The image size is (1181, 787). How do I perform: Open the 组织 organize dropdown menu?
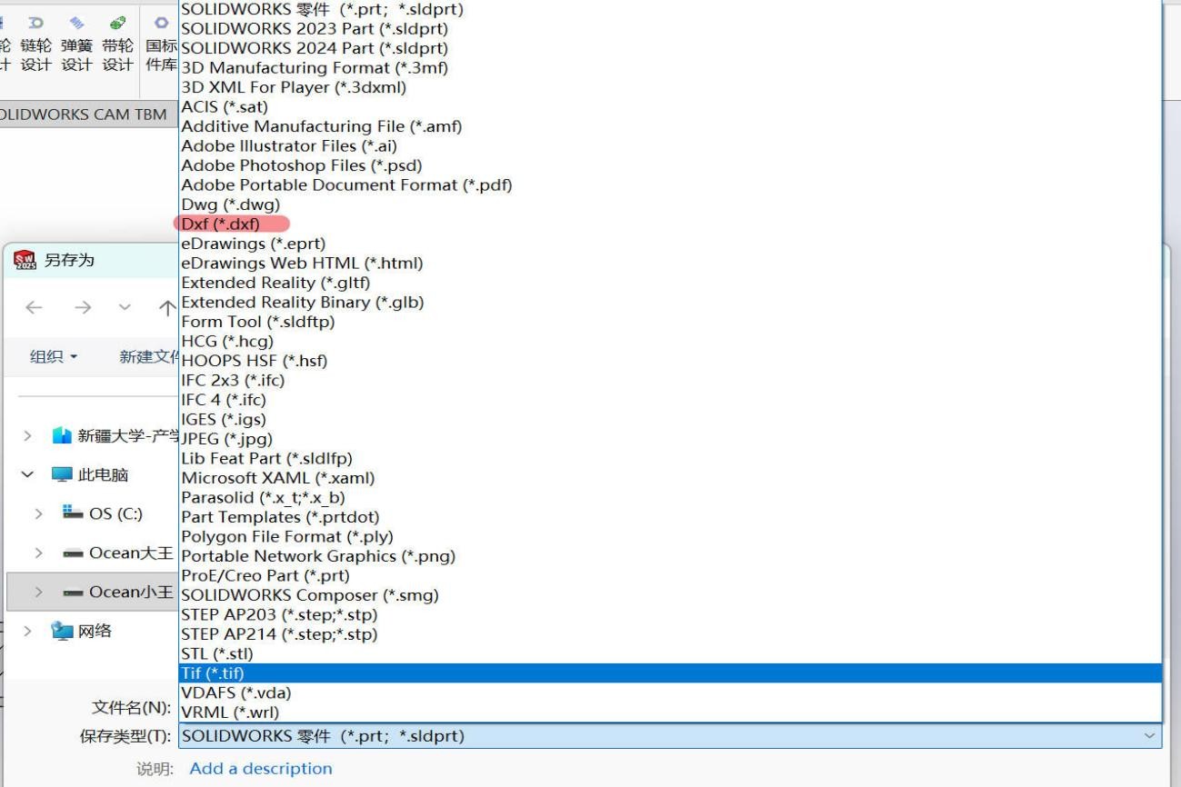[54, 356]
